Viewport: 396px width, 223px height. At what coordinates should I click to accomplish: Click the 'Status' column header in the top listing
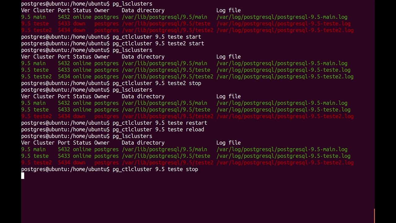pos(82,11)
